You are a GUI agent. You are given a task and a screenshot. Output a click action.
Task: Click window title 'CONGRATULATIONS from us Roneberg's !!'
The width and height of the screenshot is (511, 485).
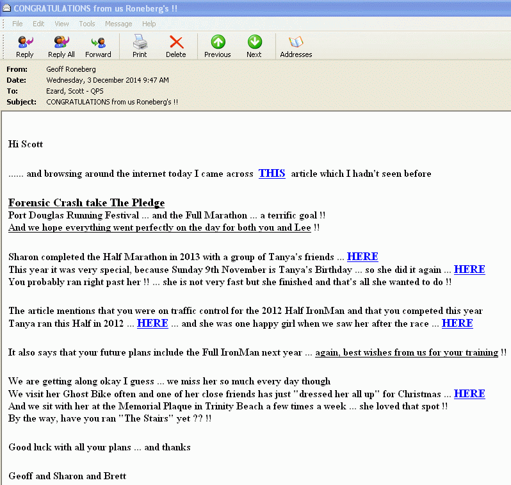point(95,8)
